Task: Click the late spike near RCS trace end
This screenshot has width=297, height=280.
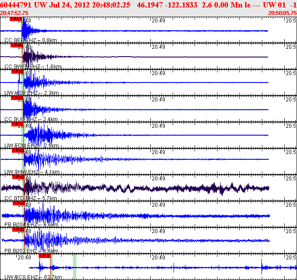Action: 262,266
